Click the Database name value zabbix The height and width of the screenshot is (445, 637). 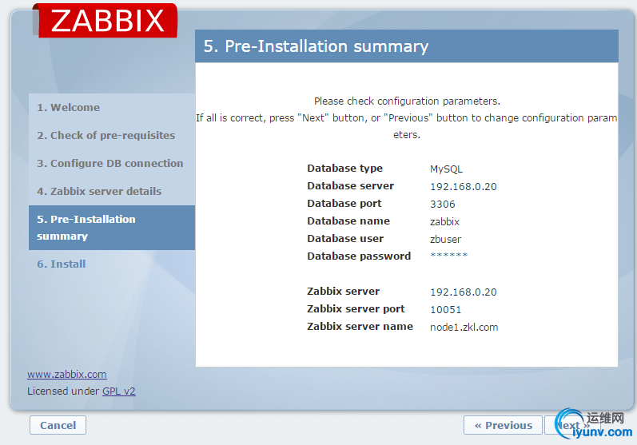click(x=444, y=221)
